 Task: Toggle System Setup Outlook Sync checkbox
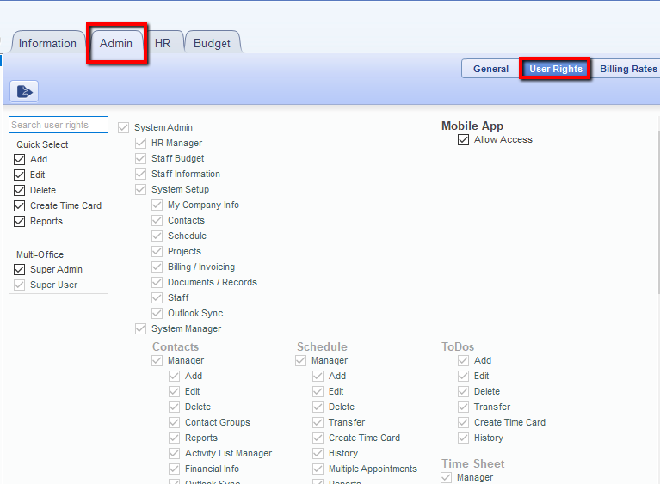[x=157, y=313]
